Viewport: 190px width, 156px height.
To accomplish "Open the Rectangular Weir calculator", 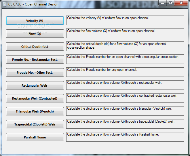I will 35,85.
